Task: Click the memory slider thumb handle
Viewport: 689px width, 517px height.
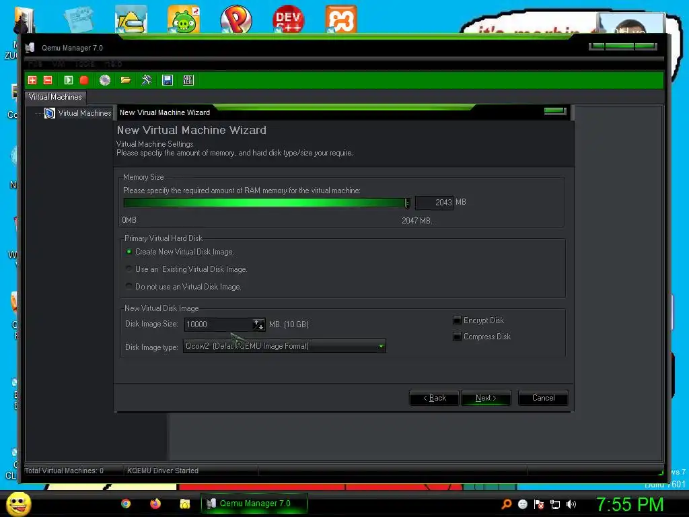Action: pos(407,203)
